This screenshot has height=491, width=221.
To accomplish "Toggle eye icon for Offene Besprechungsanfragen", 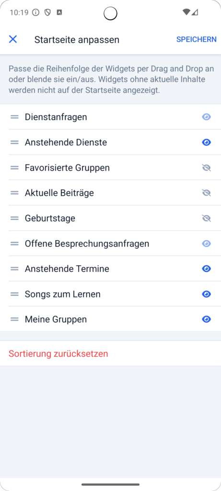I will tap(206, 244).
